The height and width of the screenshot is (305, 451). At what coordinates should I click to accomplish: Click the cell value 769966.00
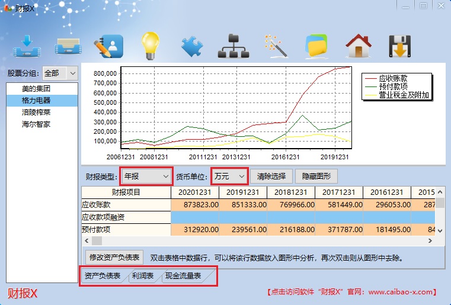pyautogui.click(x=291, y=205)
